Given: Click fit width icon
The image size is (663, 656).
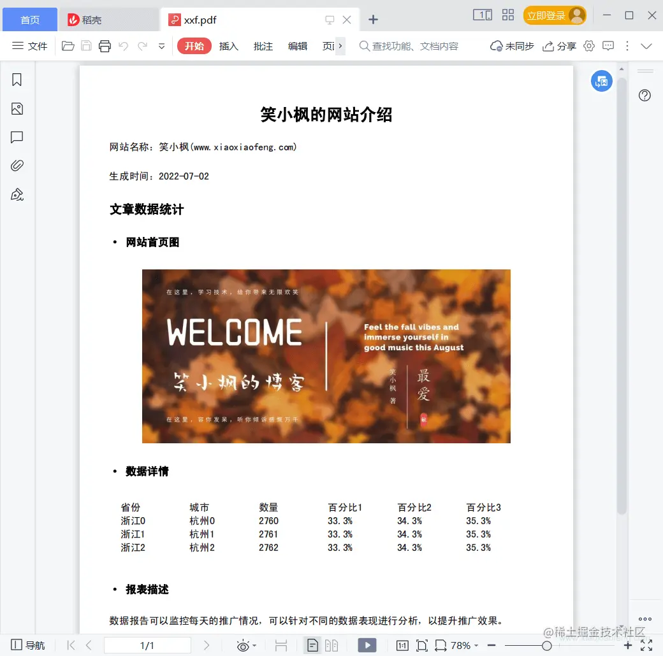Looking at the screenshot, I should (x=441, y=645).
